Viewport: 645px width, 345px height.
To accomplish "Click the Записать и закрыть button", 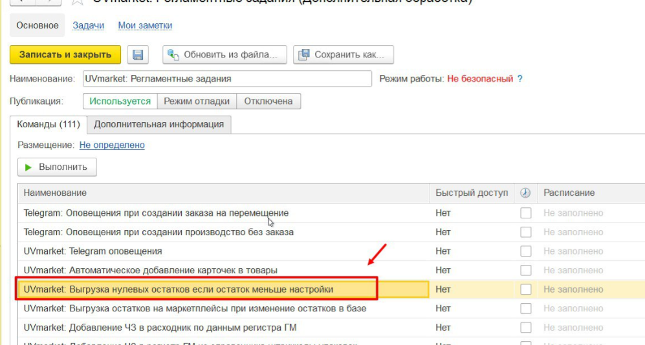I will click(65, 55).
